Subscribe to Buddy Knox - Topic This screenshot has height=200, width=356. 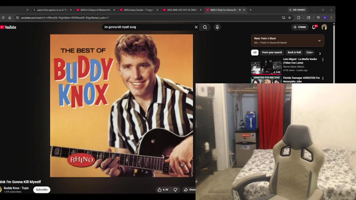(42, 190)
